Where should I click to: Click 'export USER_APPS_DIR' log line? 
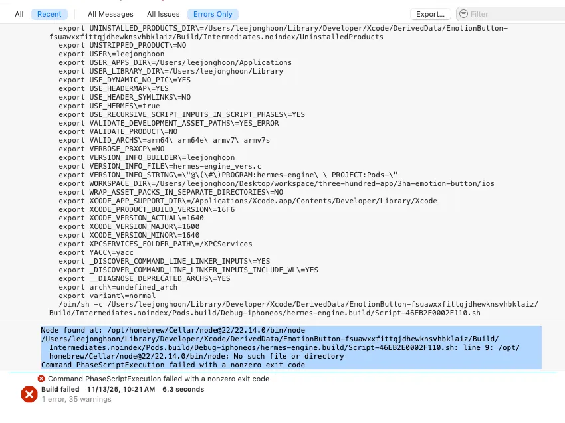point(175,62)
